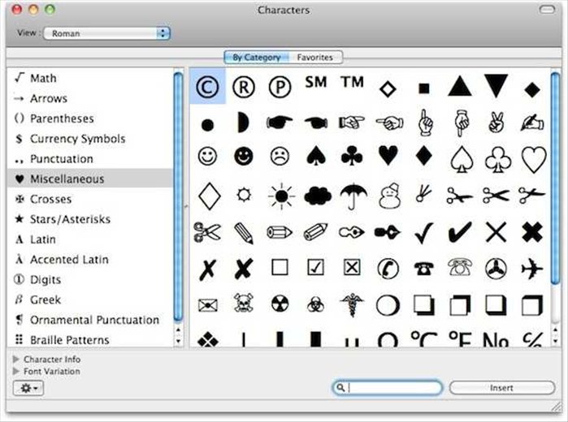
Task: Click the Insert button
Action: pyautogui.click(x=501, y=388)
